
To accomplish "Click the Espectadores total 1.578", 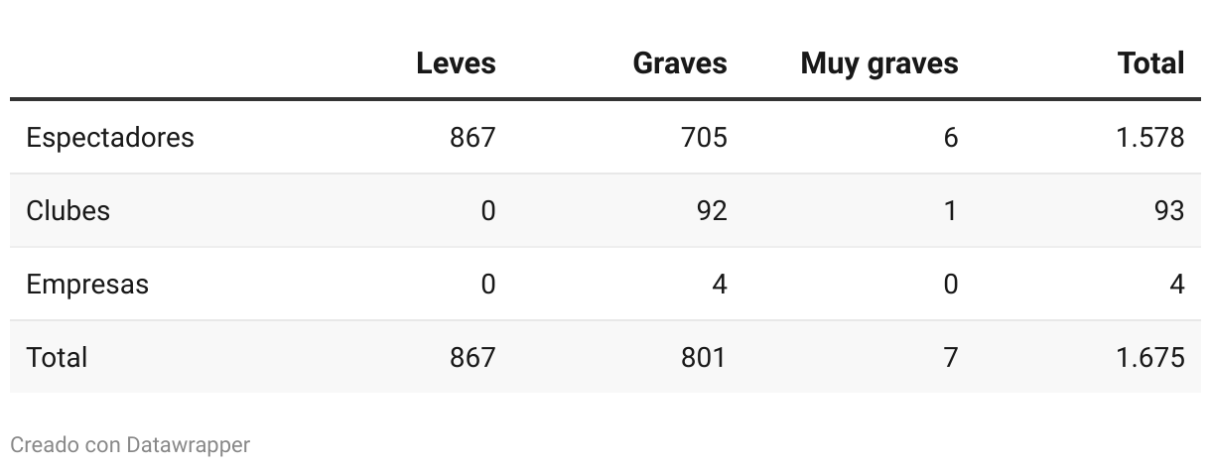I will (1150, 137).
